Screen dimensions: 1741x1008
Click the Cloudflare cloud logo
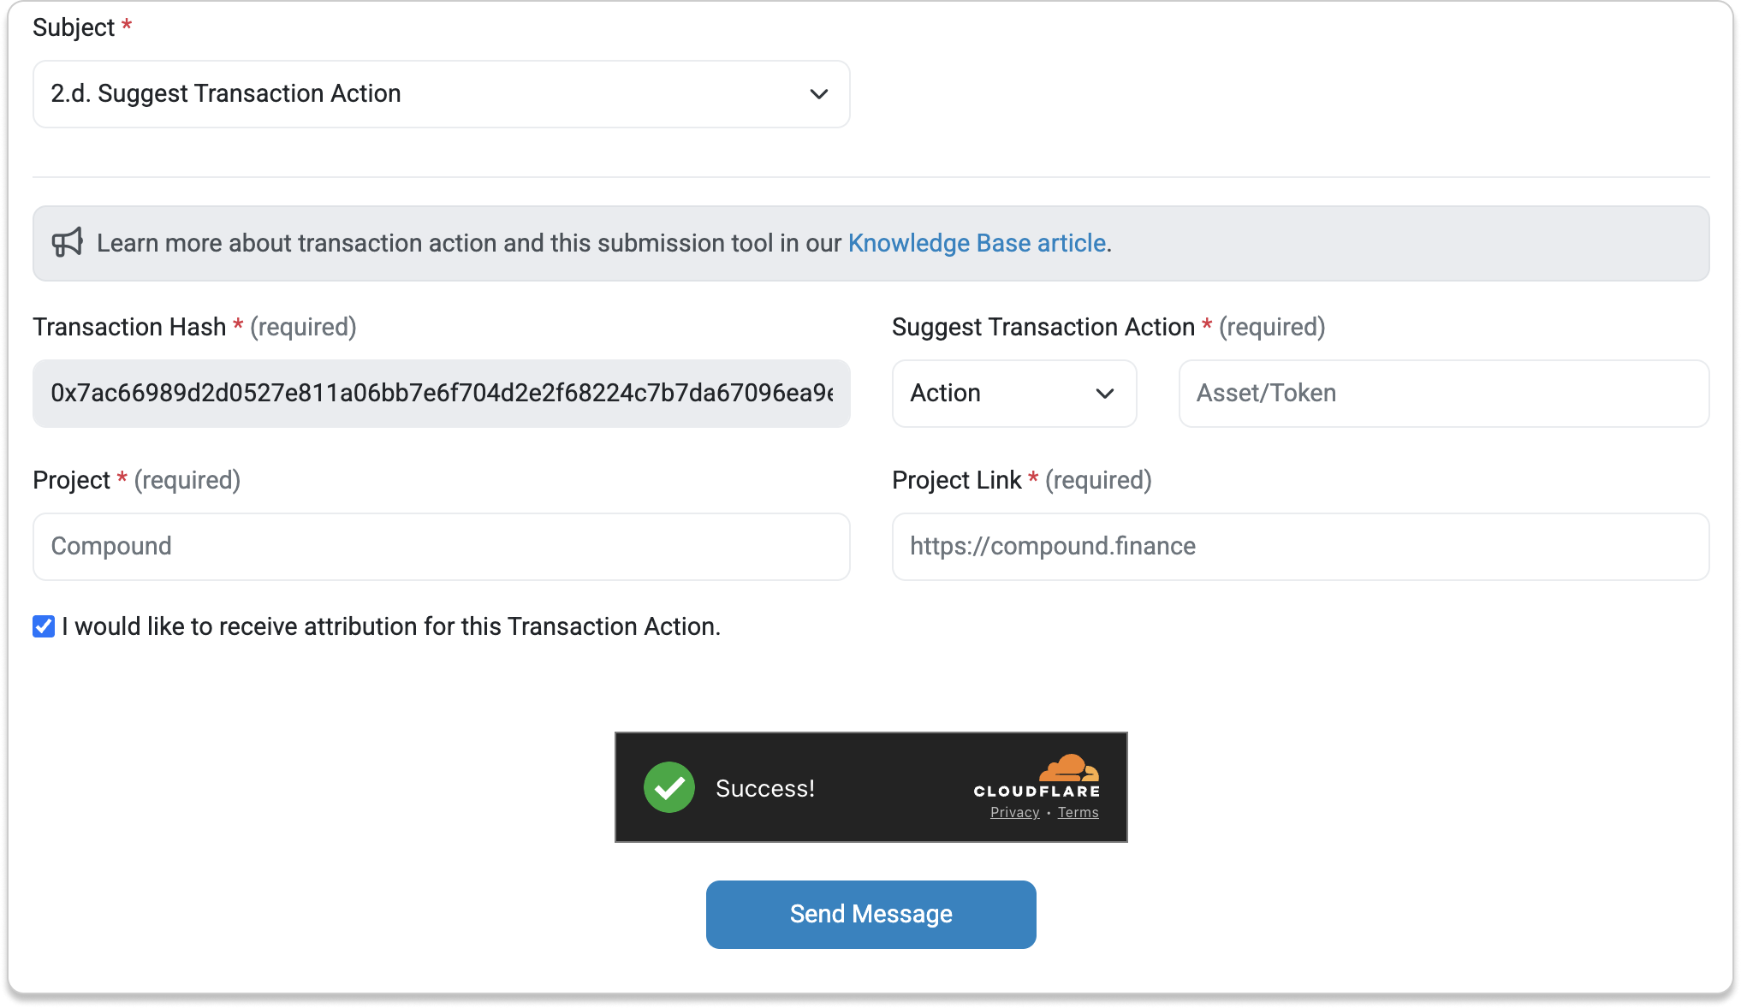point(1068,768)
